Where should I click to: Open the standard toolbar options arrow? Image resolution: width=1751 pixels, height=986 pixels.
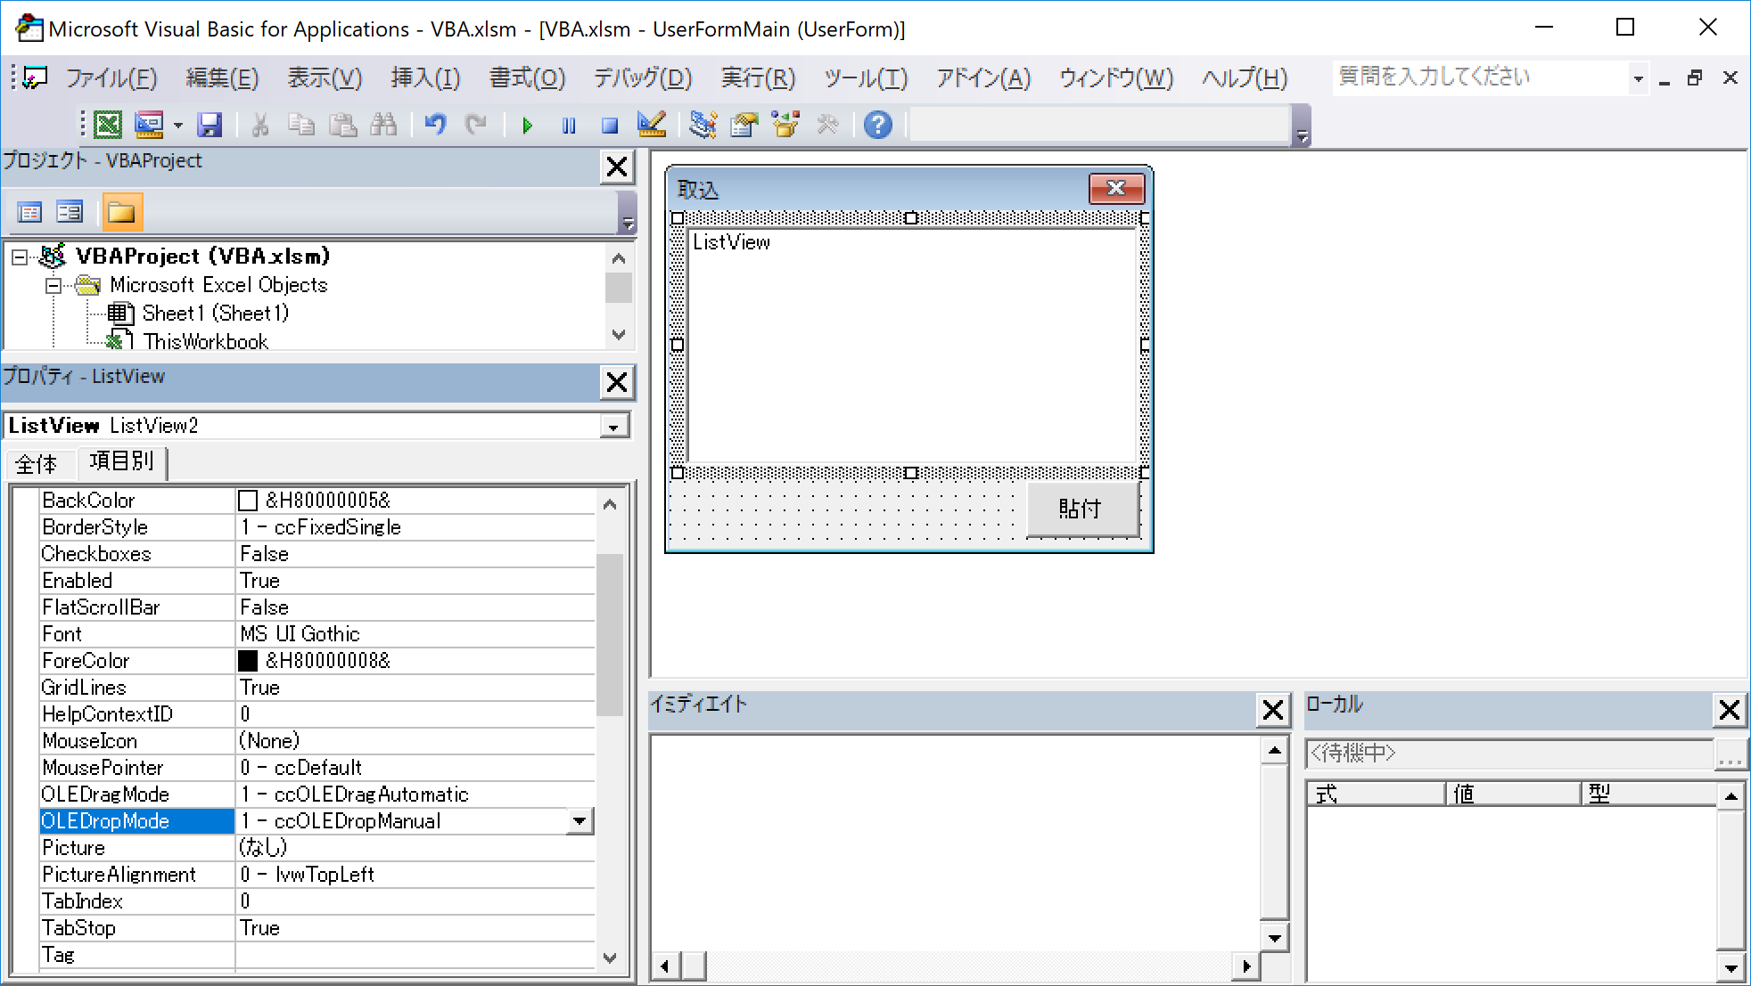[1302, 126]
